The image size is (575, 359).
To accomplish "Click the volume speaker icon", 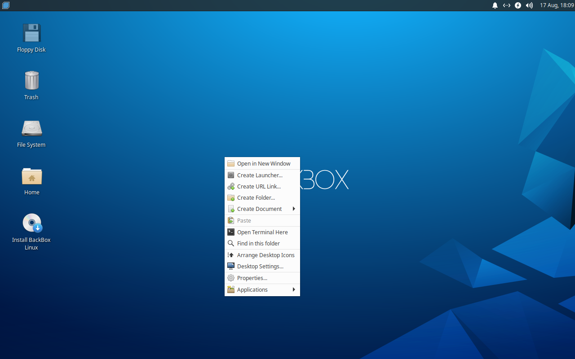I will coord(529,5).
